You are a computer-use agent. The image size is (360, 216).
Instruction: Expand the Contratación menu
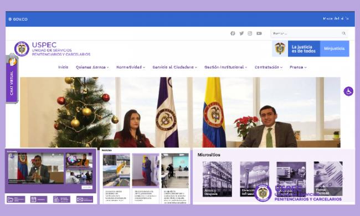click(x=269, y=67)
